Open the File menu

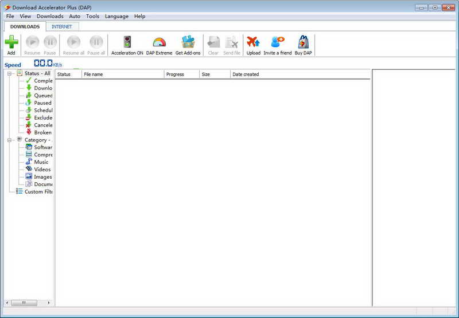coord(10,17)
